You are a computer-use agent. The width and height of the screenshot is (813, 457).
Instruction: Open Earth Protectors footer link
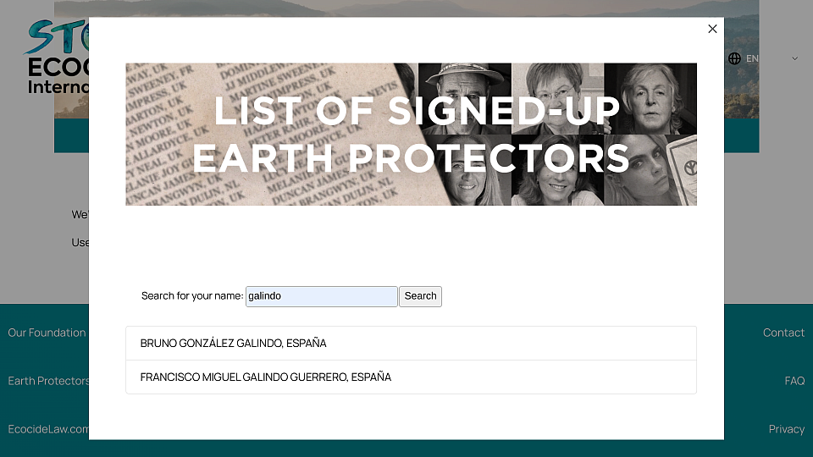tap(48, 381)
